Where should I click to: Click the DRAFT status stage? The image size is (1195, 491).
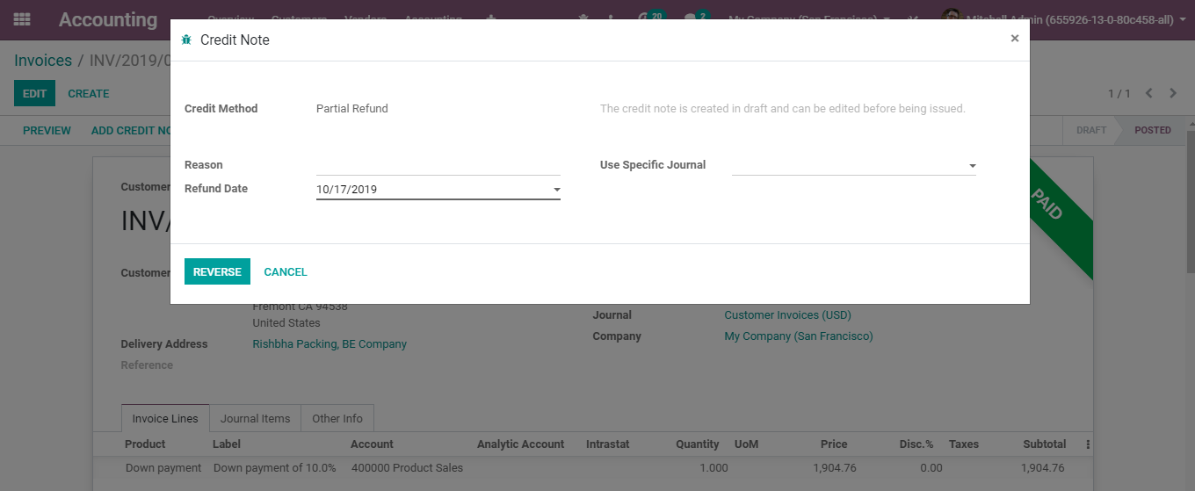tap(1091, 130)
